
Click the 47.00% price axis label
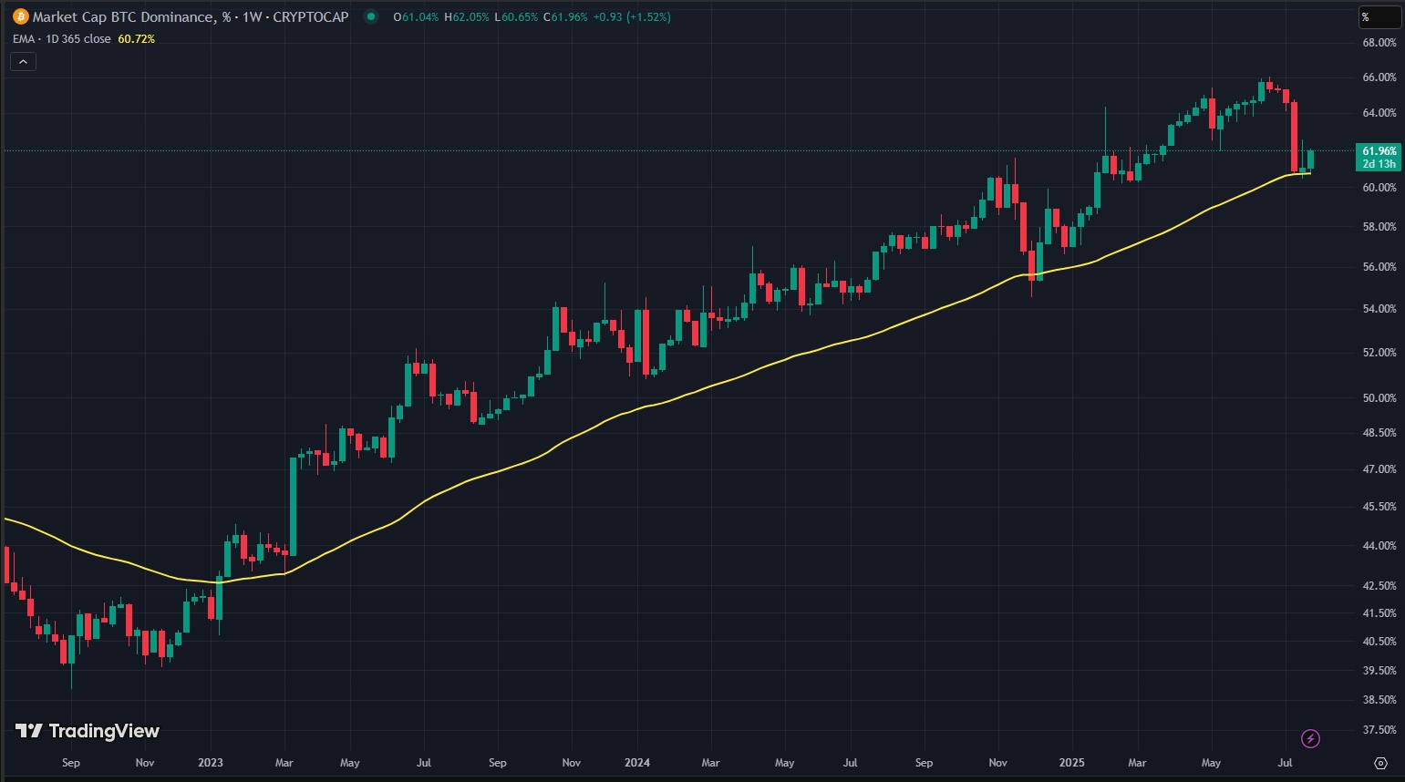(x=1379, y=469)
